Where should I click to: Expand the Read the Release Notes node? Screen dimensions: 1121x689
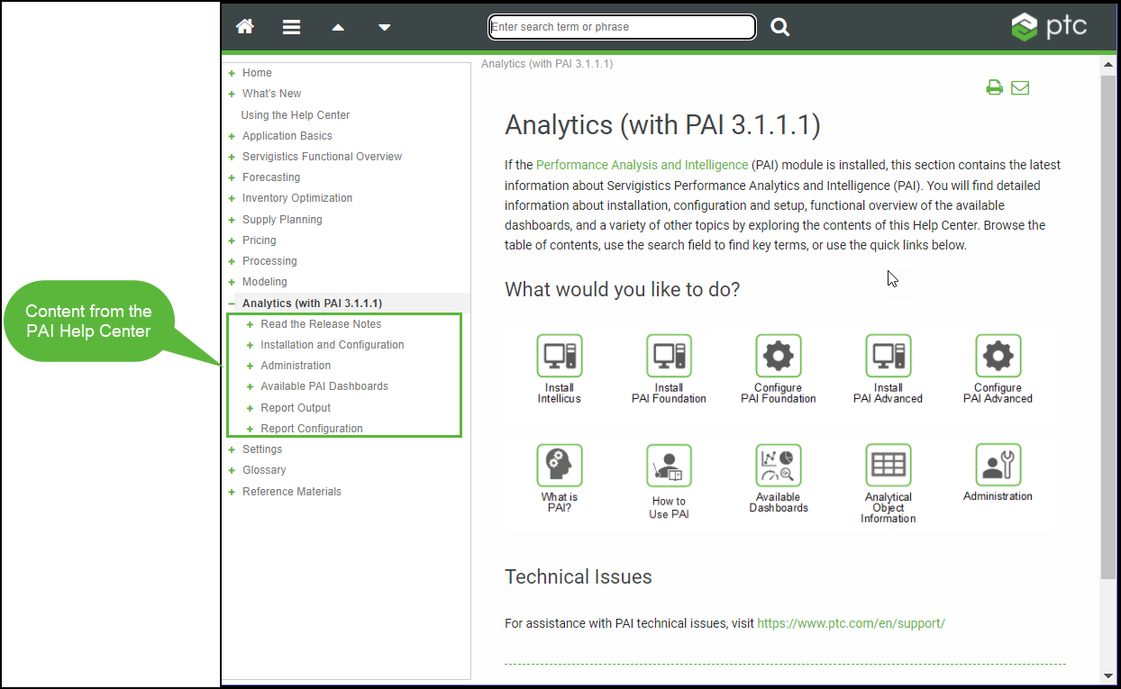(x=251, y=324)
